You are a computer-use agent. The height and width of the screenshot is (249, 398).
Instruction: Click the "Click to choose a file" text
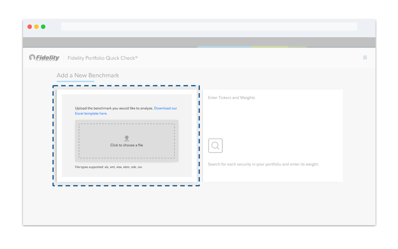point(127,145)
